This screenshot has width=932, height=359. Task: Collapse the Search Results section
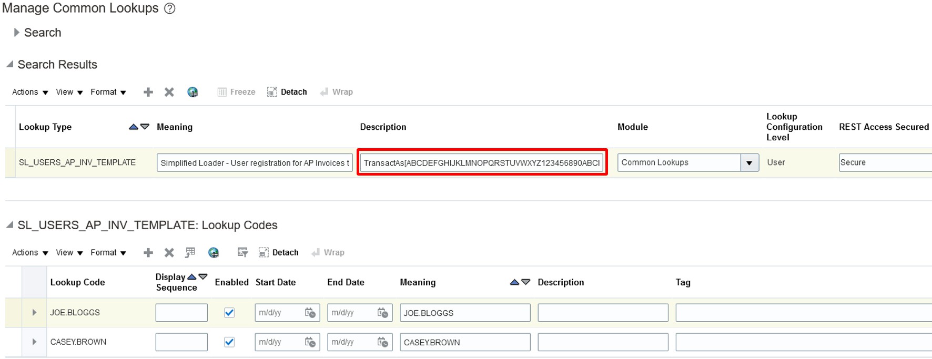click(9, 64)
